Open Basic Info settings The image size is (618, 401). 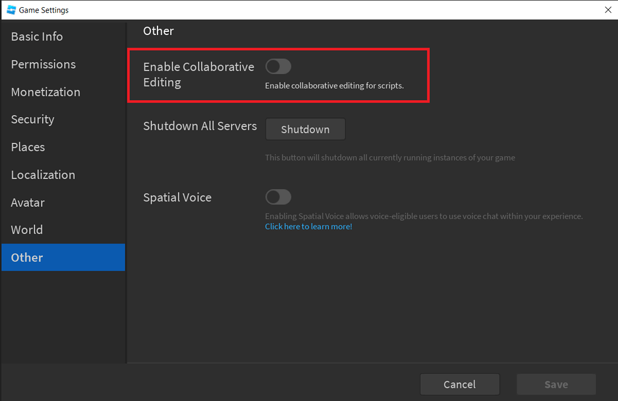(36, 36)
